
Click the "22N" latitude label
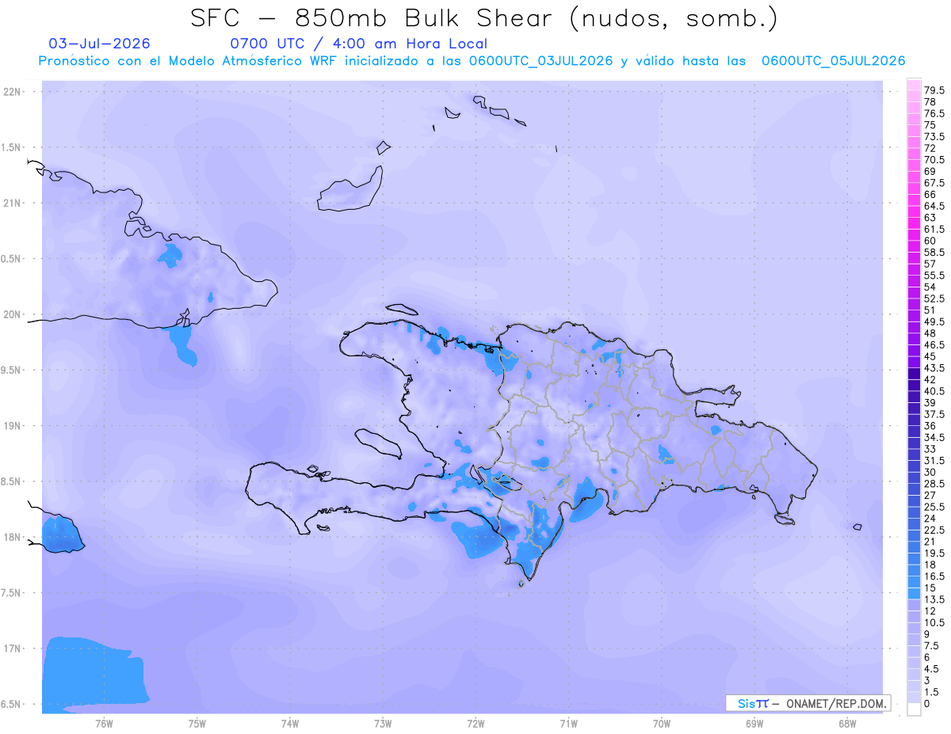(x=13, y=92)
